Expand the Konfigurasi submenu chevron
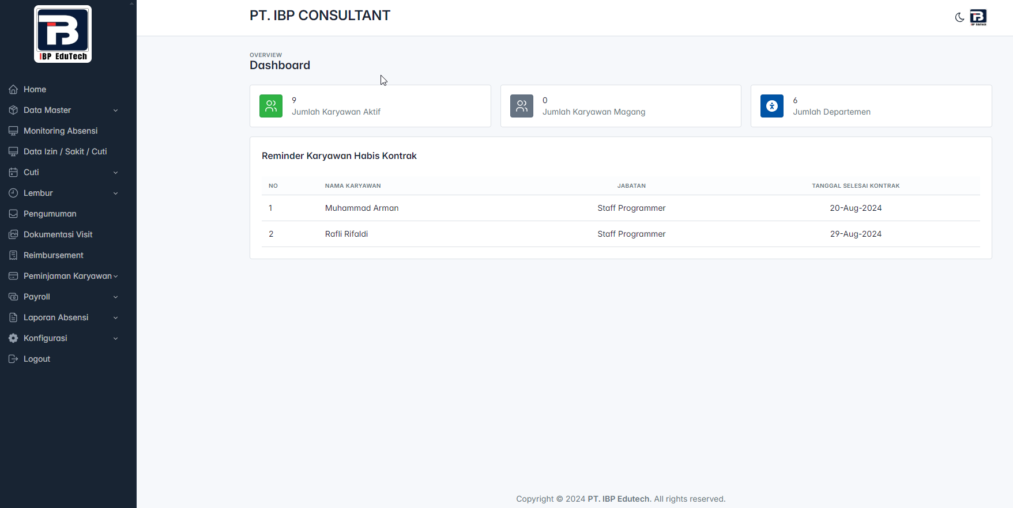The width and height of the screenshot is (1013, 508). pyautogui.click(x=115, y=339)
